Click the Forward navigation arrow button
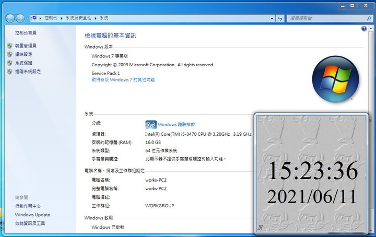The width and height of the screenshot is (376, 237). [x=20, y=18]
